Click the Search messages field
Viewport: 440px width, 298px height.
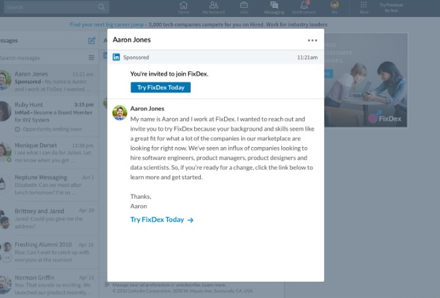42,58
